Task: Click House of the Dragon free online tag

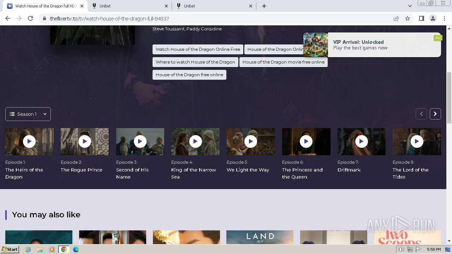Action: pos(189,75)
